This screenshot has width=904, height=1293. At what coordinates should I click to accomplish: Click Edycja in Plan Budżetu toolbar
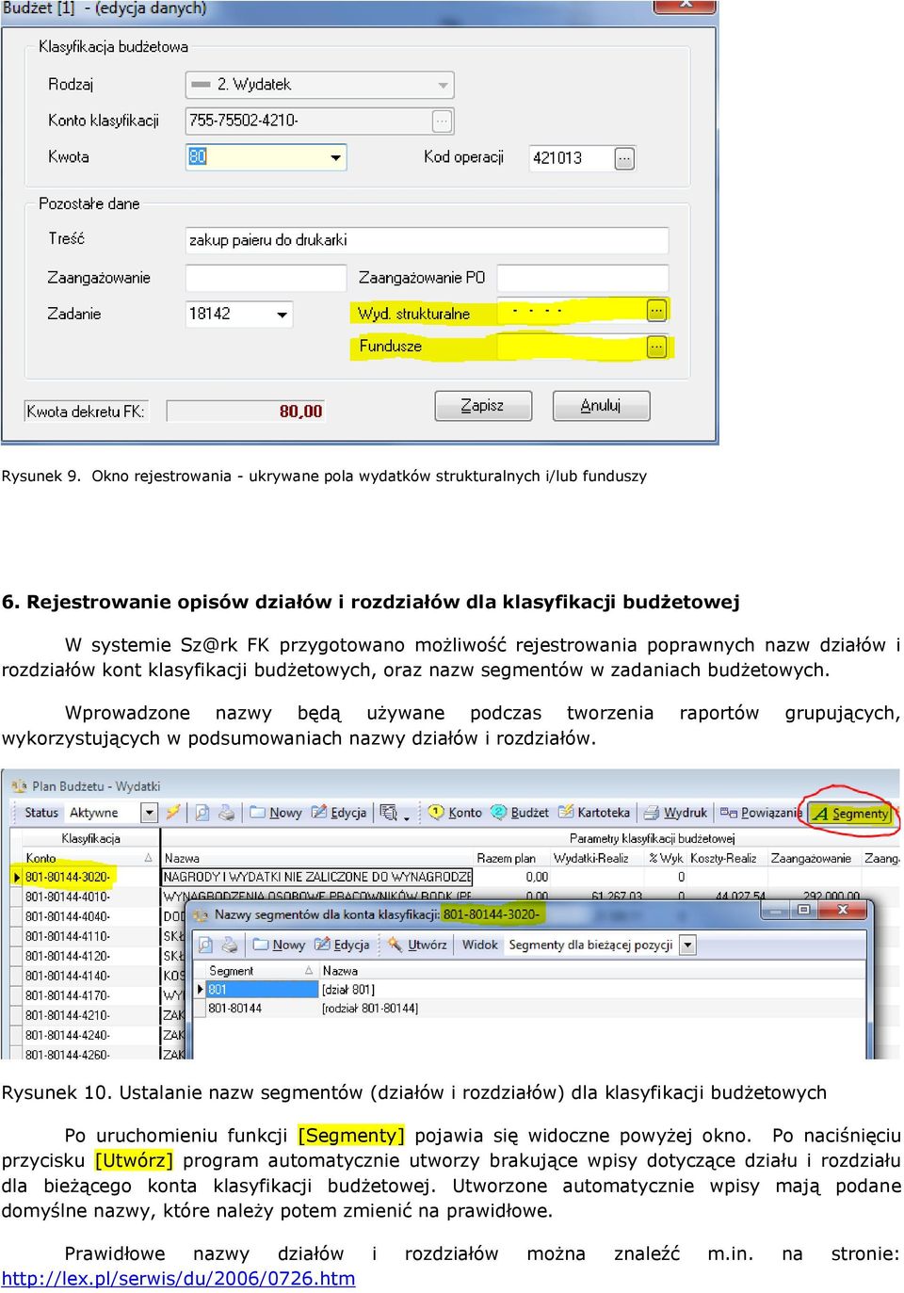(339, 812)
